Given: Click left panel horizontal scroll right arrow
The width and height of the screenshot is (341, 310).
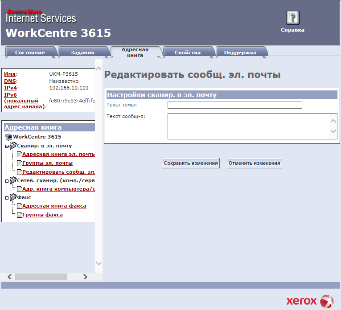Looking at the screenshot, I should point(85,277).
